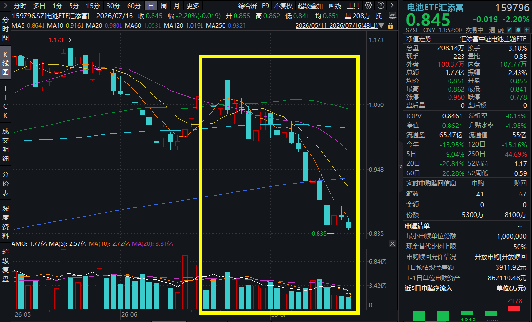This screenshot has width=532, height=322.
Task: Open the 更多 periods dropdown
Action: pos(193,6)
